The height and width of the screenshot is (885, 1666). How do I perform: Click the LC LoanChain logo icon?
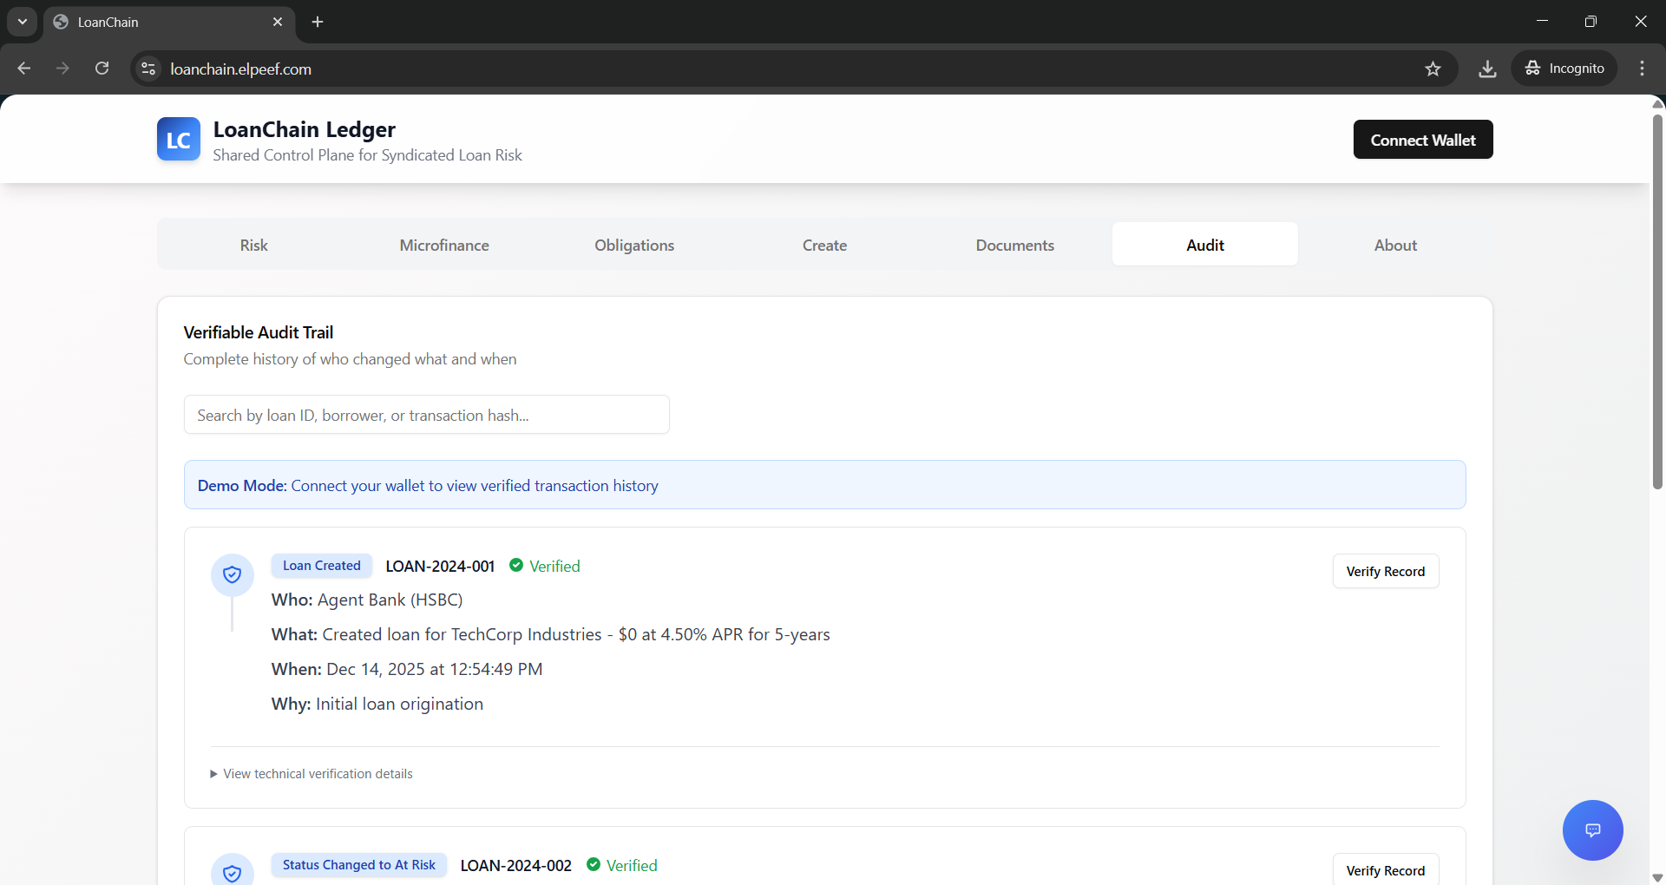click(179, 139)
